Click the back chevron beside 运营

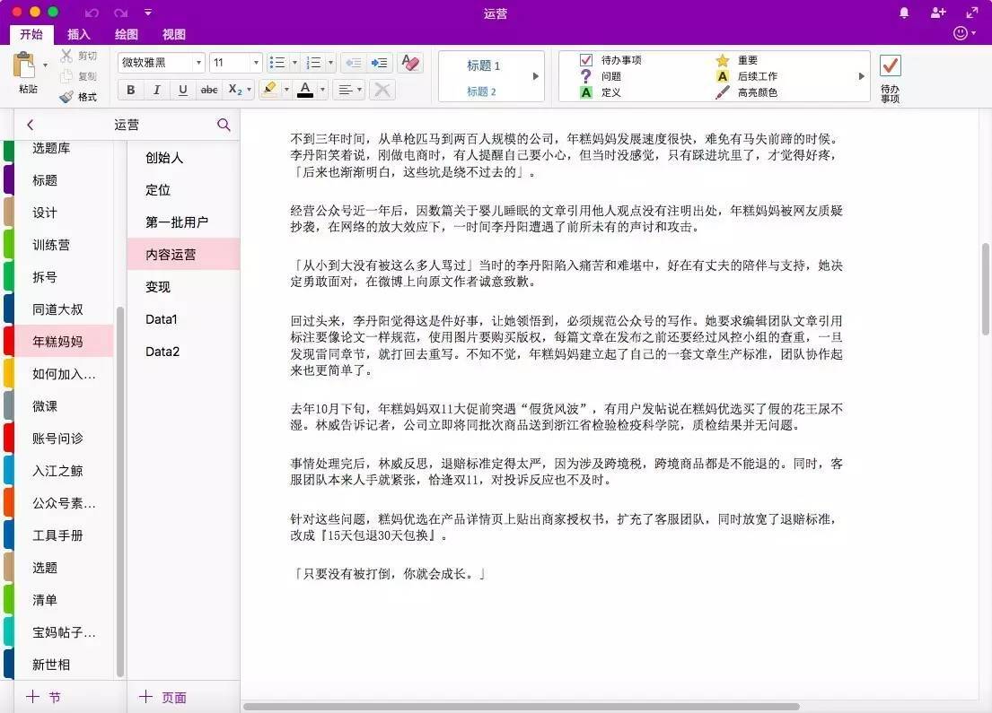pos(30,125)
